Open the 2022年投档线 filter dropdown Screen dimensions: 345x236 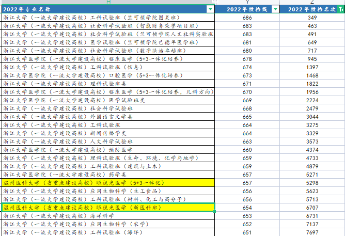pyautogui.click(x=275, y=9)
